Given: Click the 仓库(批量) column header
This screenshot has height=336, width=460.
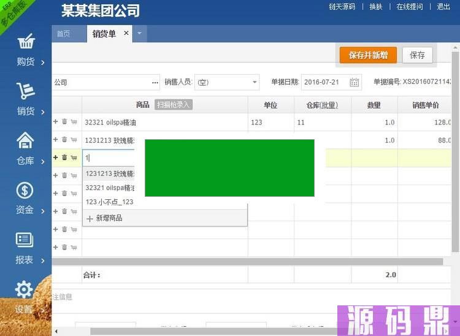Looking at the screenshot, I should coord(323,105).
